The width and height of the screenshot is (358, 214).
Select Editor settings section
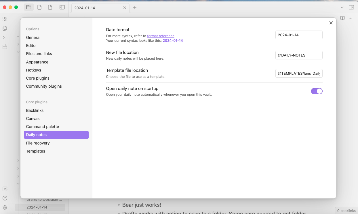[56, 46]
